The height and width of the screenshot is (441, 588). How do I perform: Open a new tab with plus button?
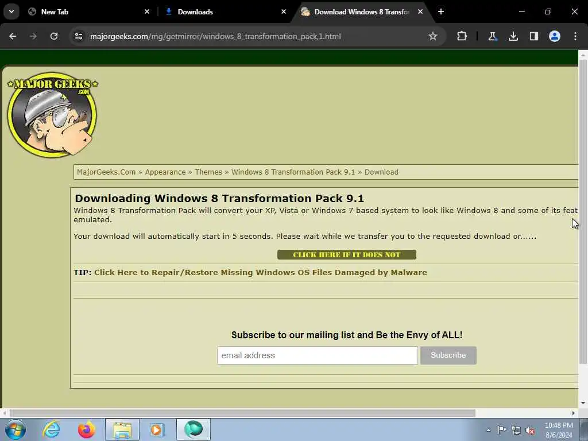pyautogui.click(x=441, y=11)
